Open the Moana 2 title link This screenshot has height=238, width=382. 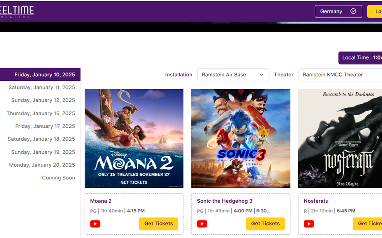pos(101,201)
